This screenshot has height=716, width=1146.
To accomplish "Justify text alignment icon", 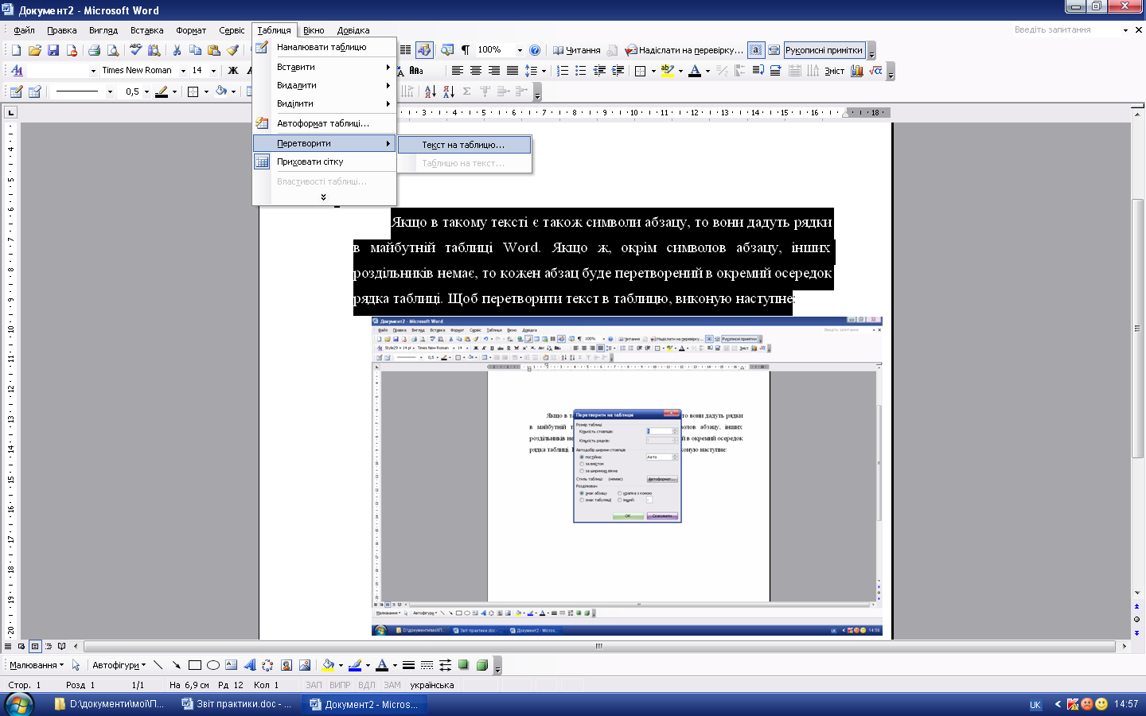I will click(513, 71).
